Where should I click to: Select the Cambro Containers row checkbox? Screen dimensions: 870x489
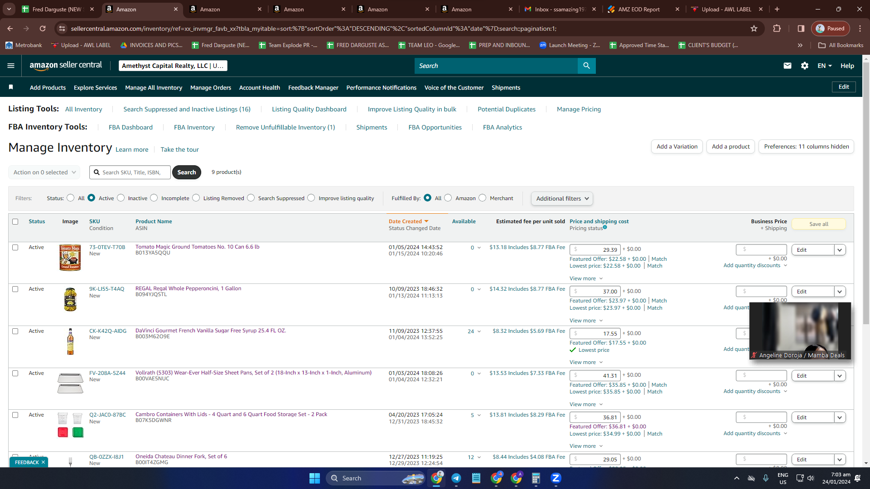click(15, 415)
